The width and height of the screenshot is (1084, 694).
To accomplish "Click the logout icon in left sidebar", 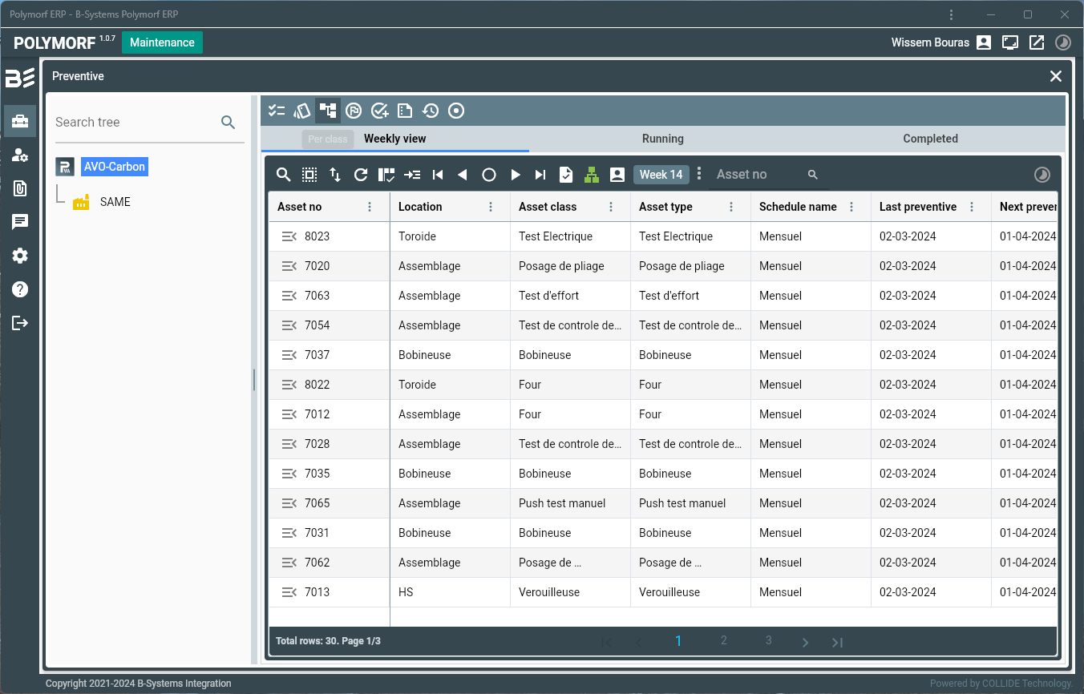I will 20,323.
